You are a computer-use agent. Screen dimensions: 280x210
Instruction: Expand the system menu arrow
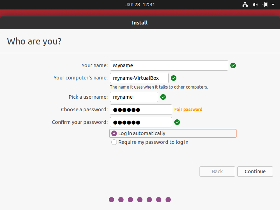click(273, 5)
